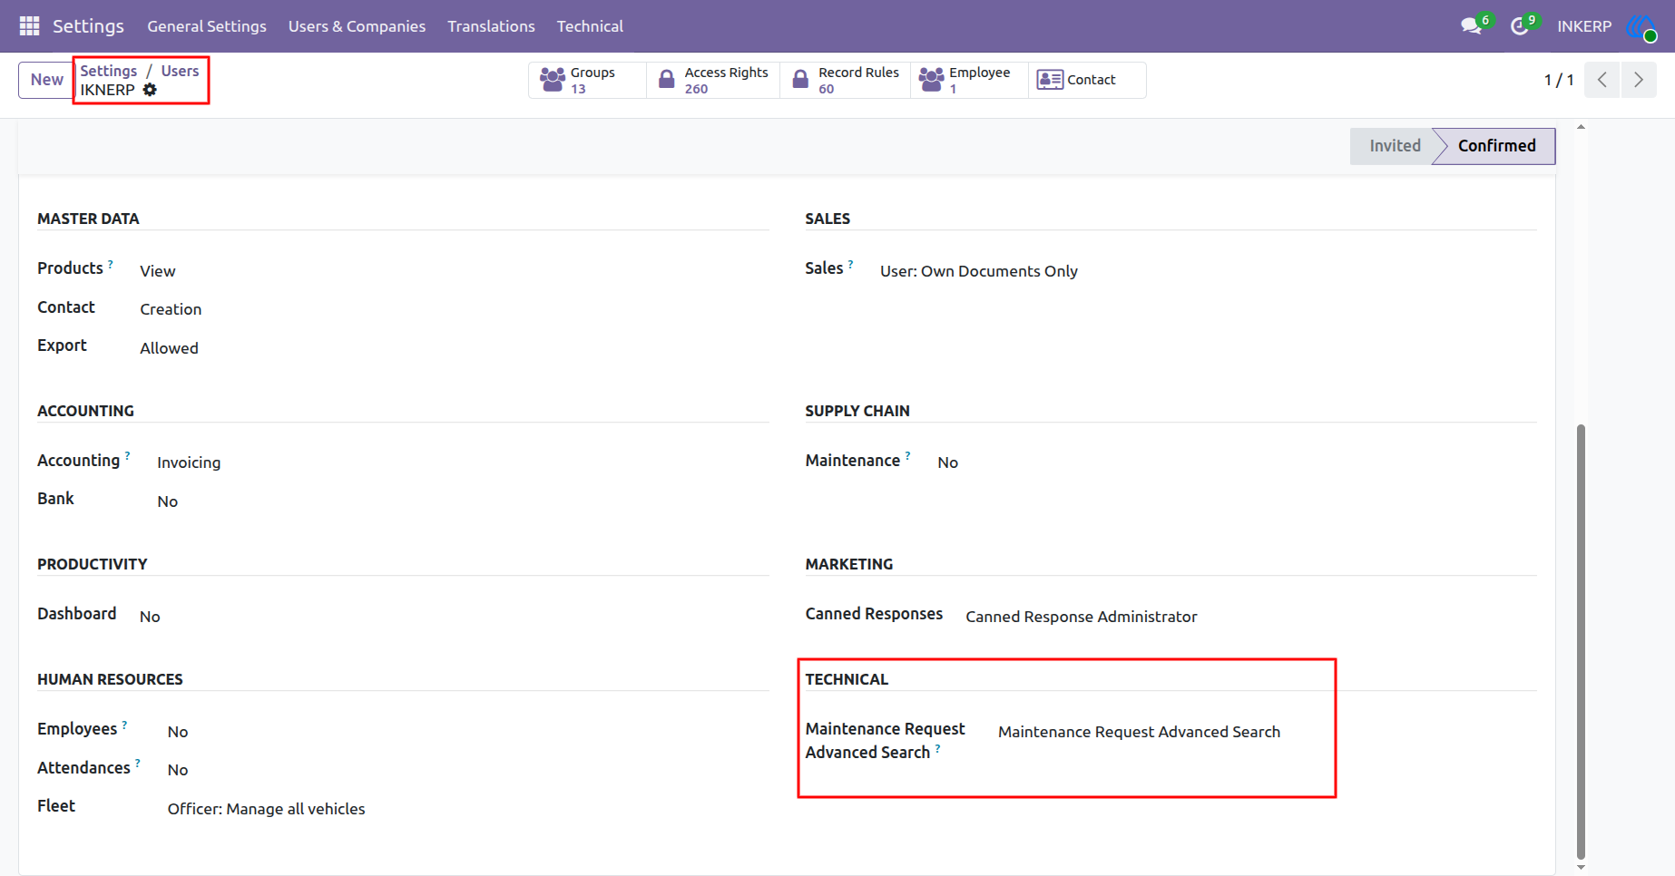Show help tooltip for Attendances

(138, 764)
